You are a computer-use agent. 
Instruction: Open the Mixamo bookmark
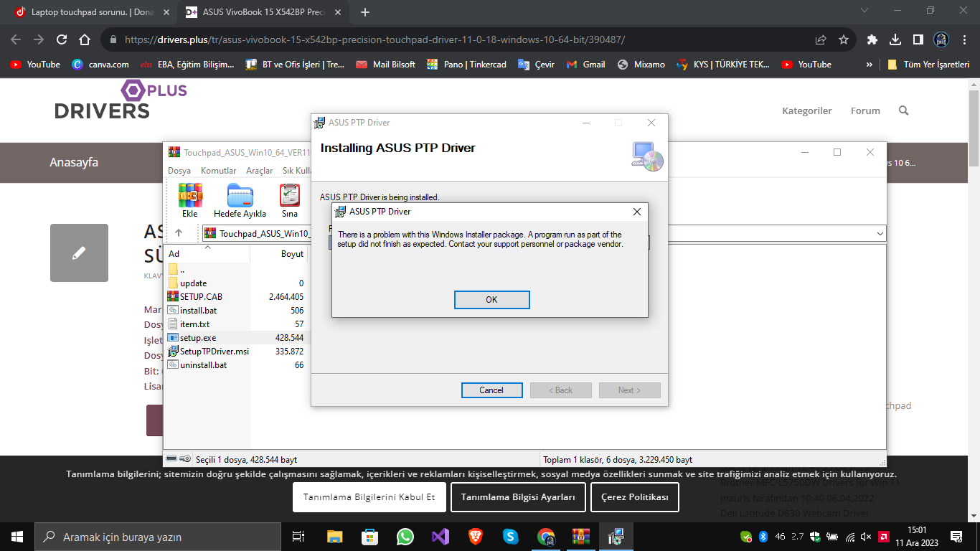click(641, 65)
